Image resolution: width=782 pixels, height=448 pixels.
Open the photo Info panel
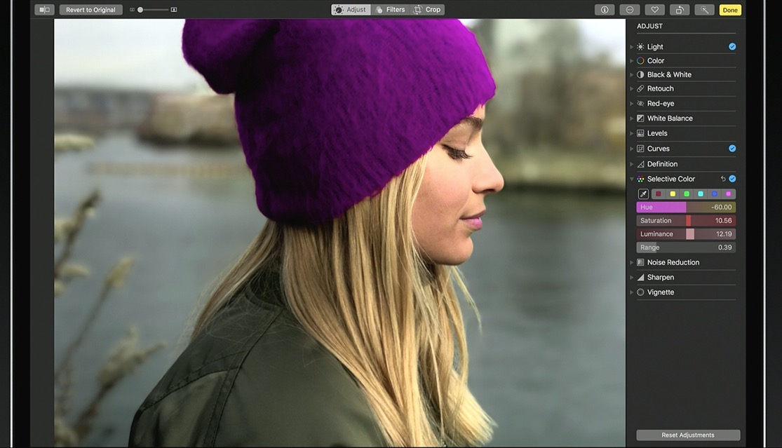tap(605, 10)
